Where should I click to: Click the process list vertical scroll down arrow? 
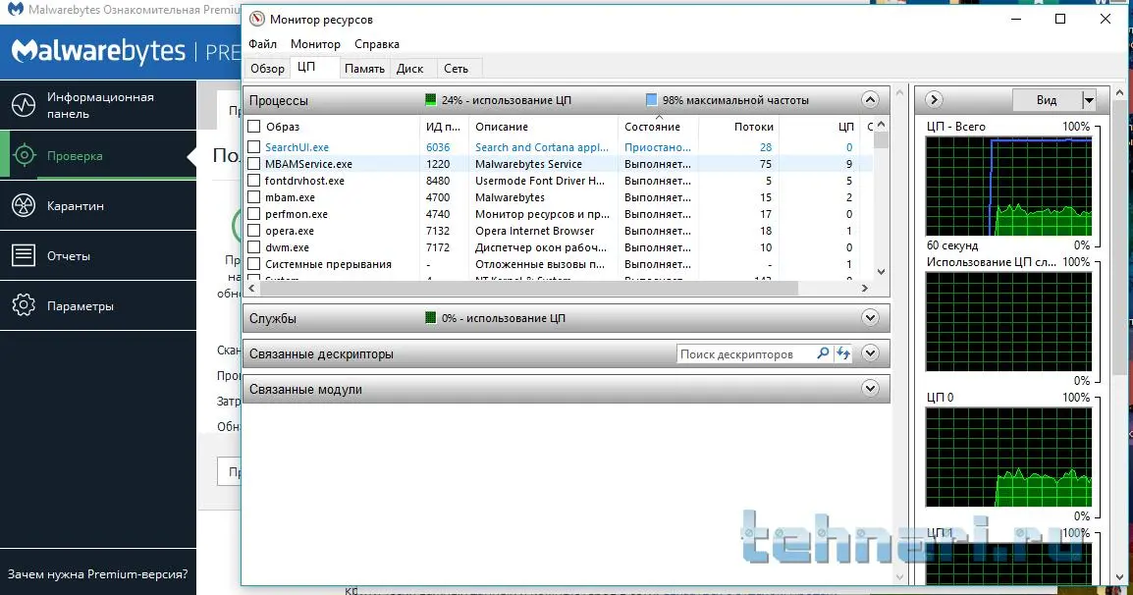(x=881, y=272)
